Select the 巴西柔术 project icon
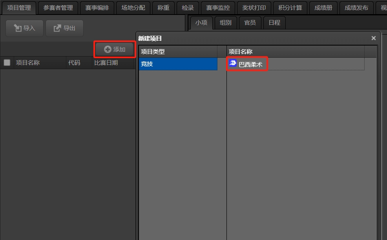This screenshot has width=387, height=240. (x=233, y=63)
